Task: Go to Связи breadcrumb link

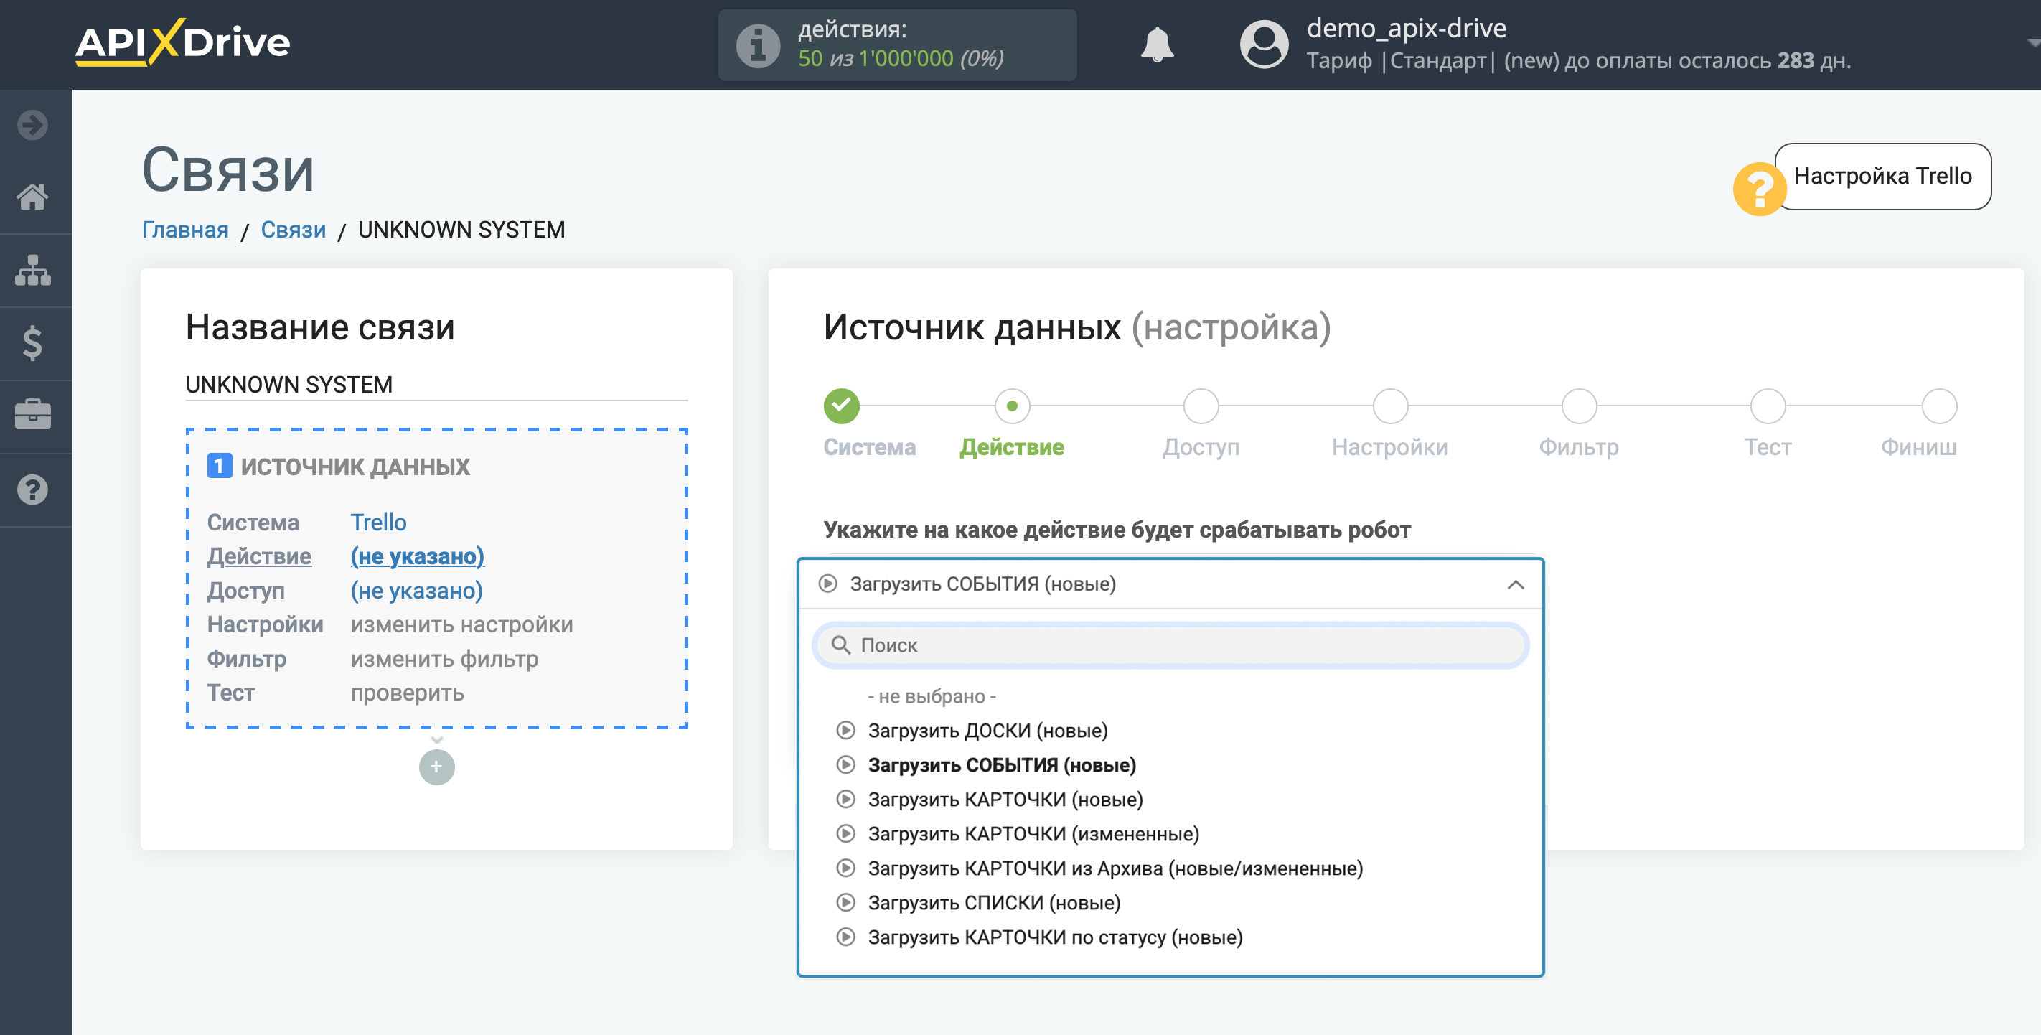Action: (293, 230)
